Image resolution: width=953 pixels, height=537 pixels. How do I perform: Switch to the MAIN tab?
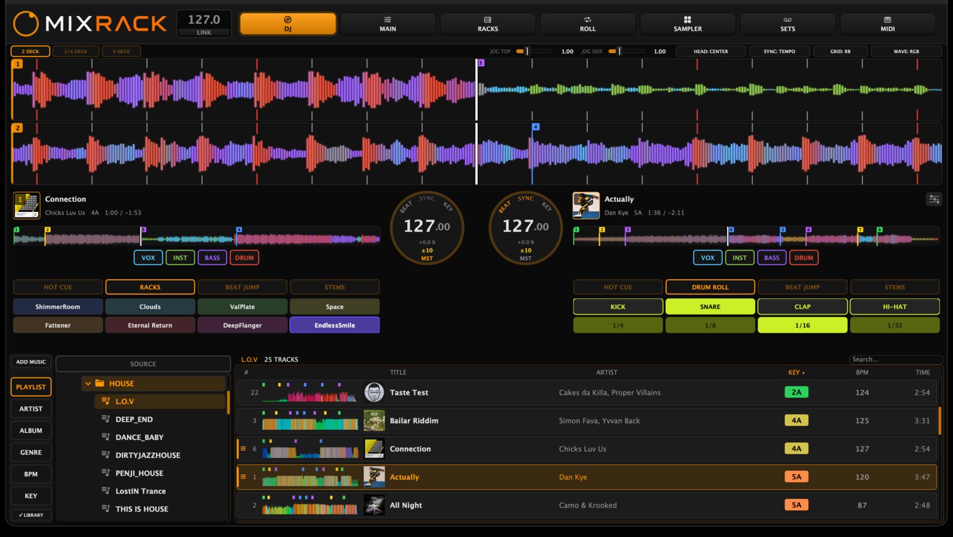point(388,24)
